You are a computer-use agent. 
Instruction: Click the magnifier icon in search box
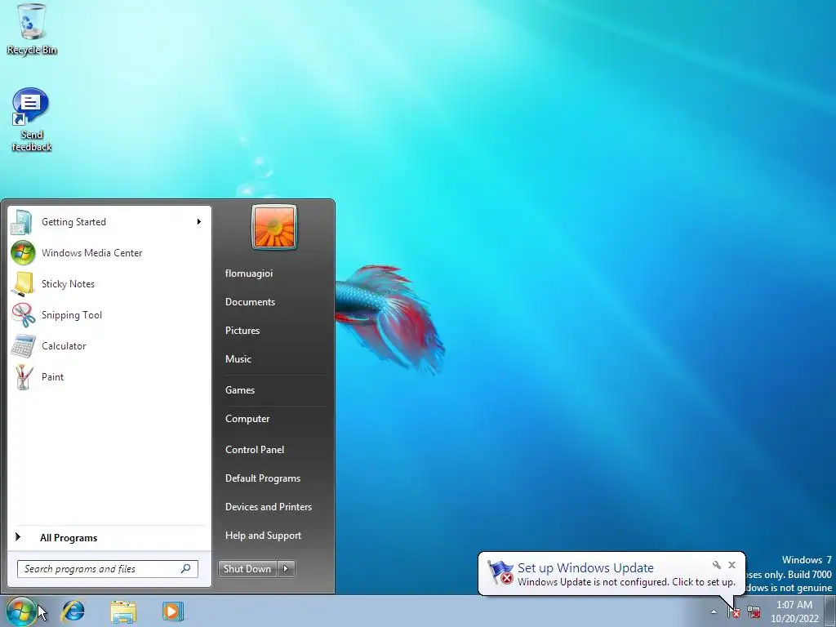point(185,569)
